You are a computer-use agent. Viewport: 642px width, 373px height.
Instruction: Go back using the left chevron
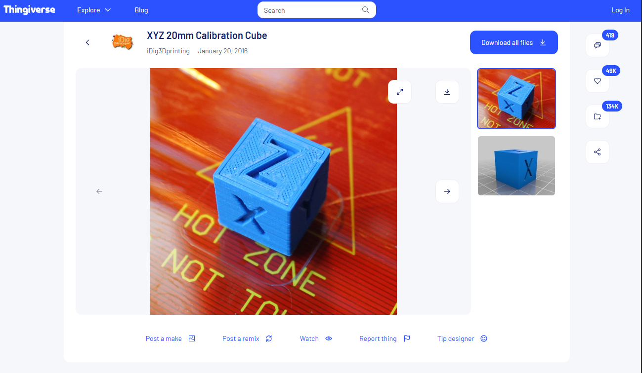87,42
